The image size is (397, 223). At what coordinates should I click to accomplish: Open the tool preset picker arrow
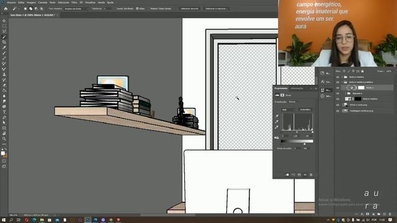(19, 9)
